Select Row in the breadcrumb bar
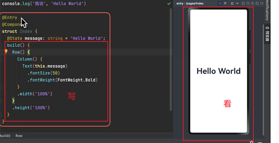The image size is (279, 143). (x=19, y=136)
